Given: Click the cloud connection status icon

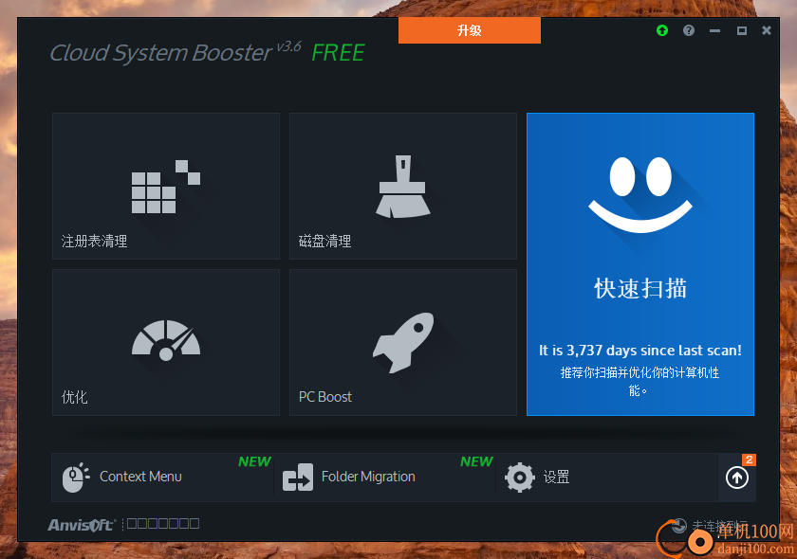Looking at the screenshot, I should (679, 526).
